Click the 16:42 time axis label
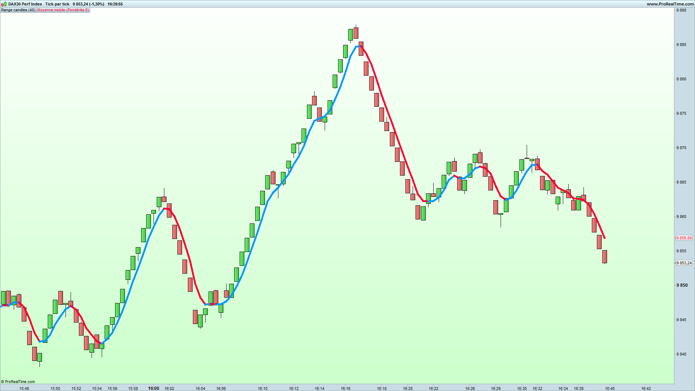This screenshot has height=391, width=695. tap(645, 388)
